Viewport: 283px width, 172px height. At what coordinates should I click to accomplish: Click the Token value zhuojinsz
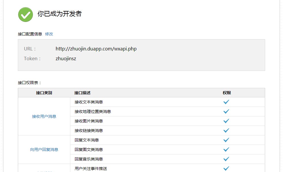[x=66, y=58]
